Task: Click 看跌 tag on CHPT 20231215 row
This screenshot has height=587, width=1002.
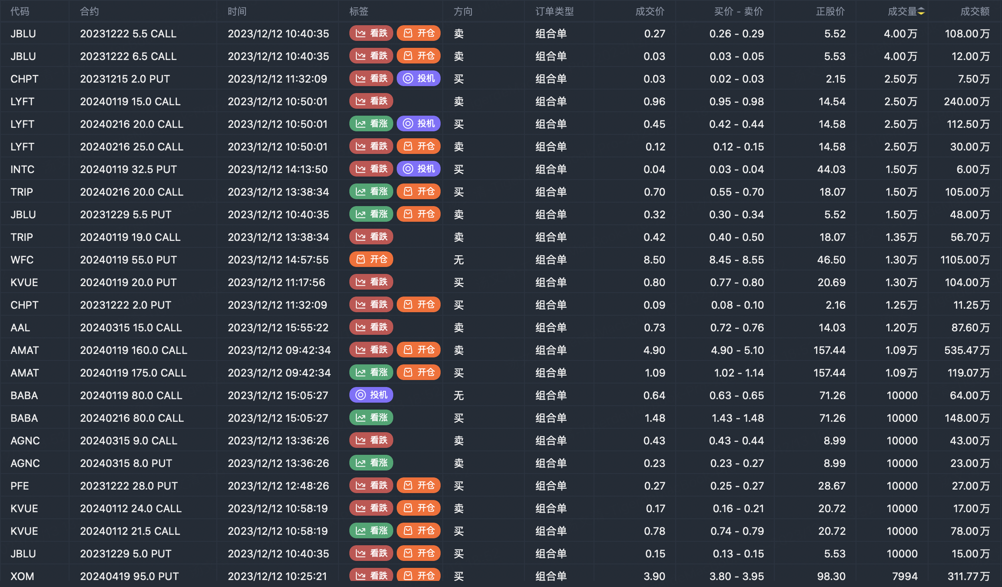Action: 371,79
